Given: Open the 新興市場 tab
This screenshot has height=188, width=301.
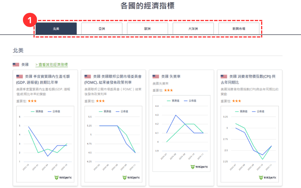Looking at the screenshot, I should coord(239,29).
